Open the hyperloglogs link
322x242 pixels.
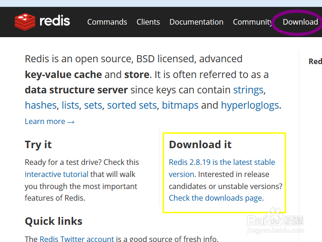coord(250,105)
